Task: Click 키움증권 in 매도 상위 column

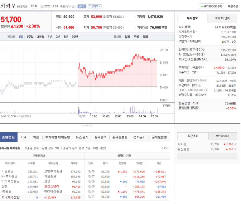Action: pos(7,171)
